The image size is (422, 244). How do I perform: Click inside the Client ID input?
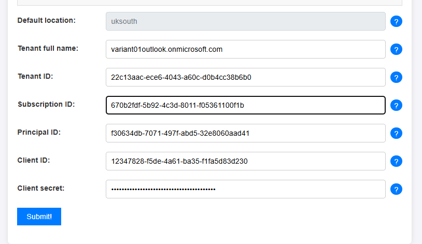tap(245, 161)
